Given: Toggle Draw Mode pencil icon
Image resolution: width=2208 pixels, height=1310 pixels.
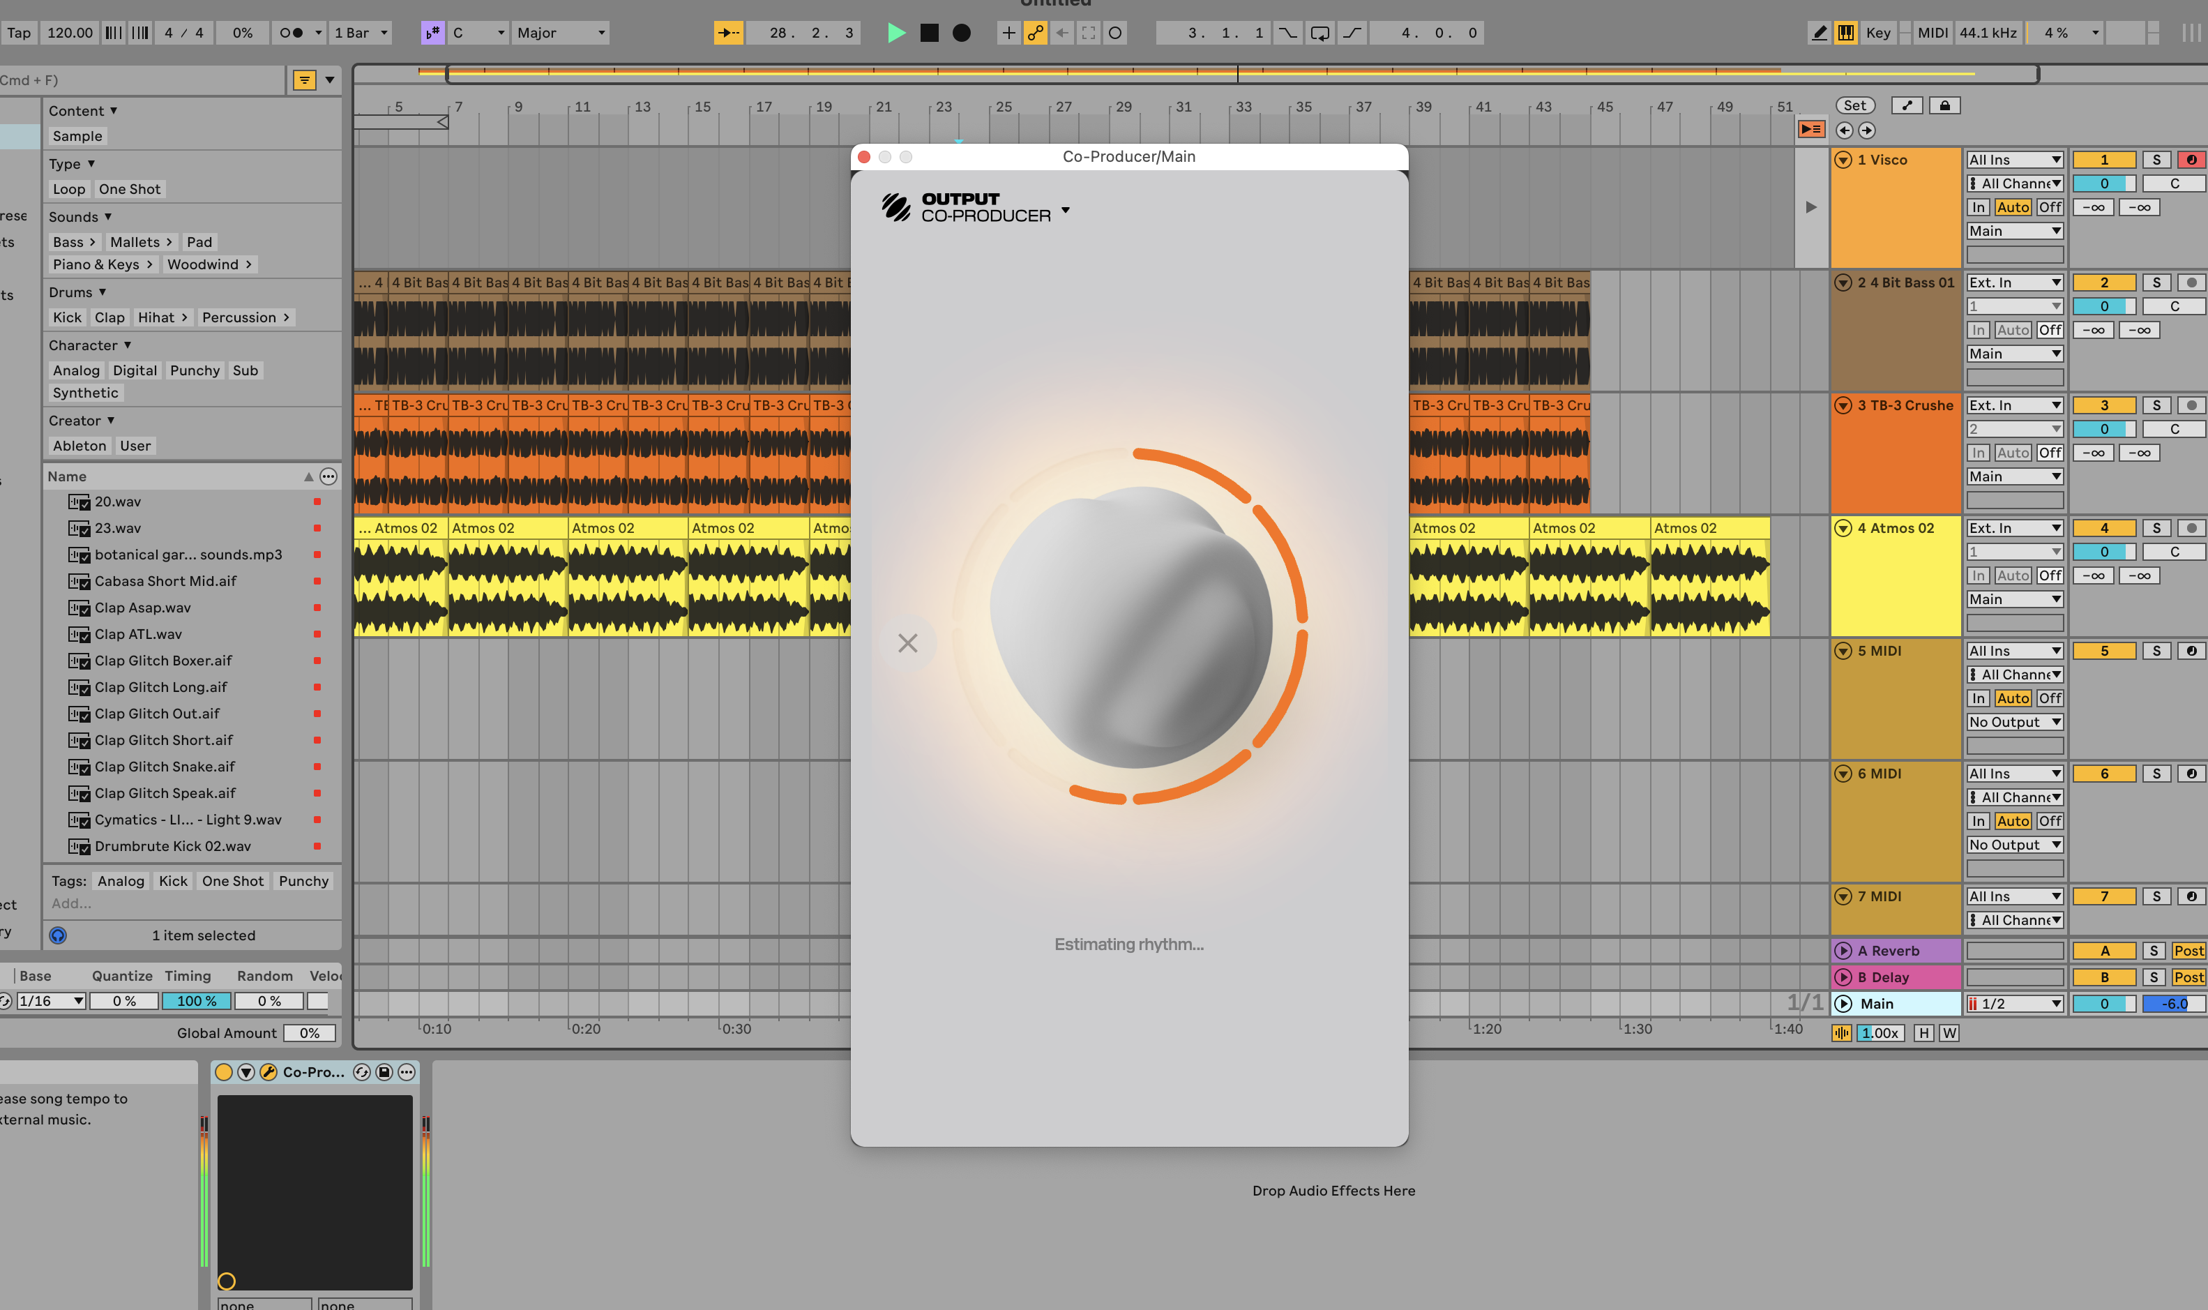Looking at the screenshot, I should point(1819,33).
